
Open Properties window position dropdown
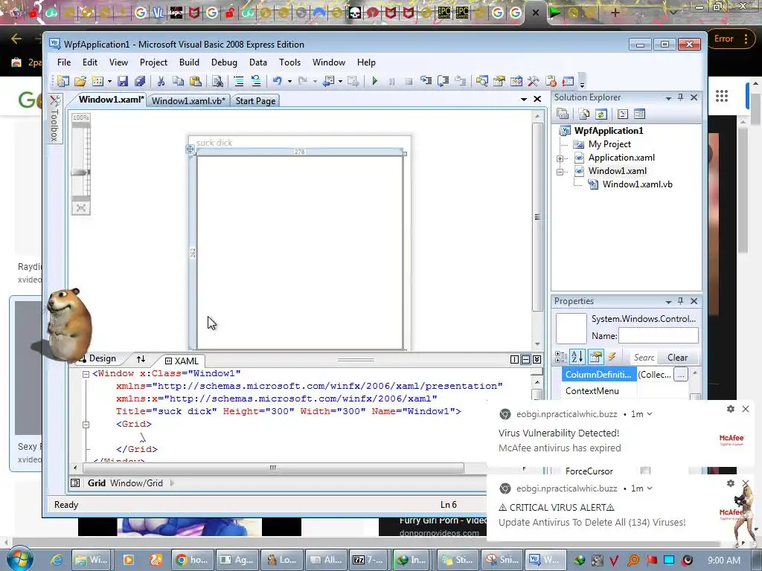coord(669,302)
